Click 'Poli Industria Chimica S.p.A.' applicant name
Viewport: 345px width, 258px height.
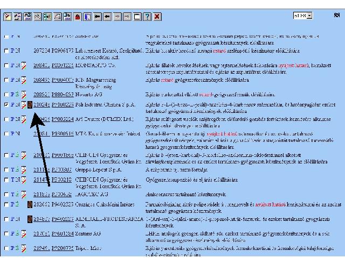(x=106, y=105)
